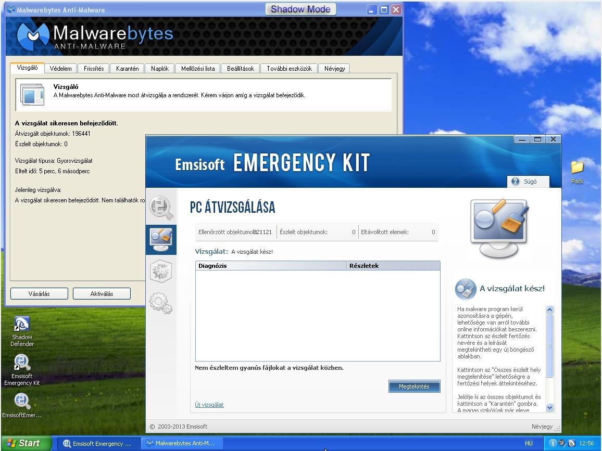Click the help panel scrollbar thumb
The image size is (602, 451).
[550, 345]
